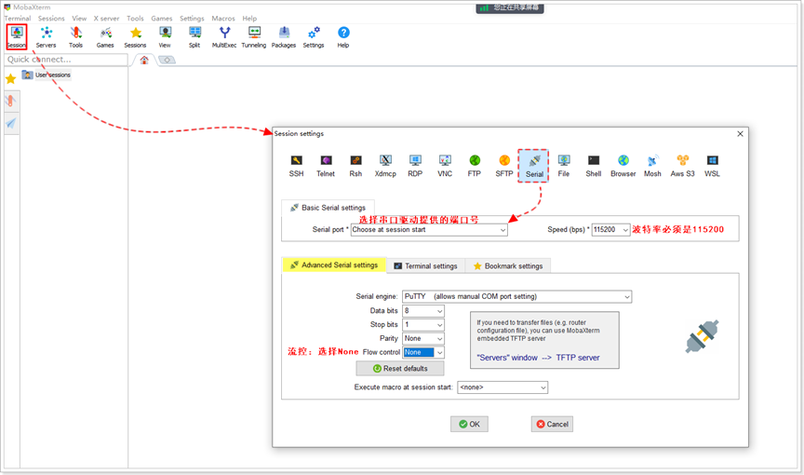Select the Serial session type
This screenshot has width=804, height=475.
(534, 166)
